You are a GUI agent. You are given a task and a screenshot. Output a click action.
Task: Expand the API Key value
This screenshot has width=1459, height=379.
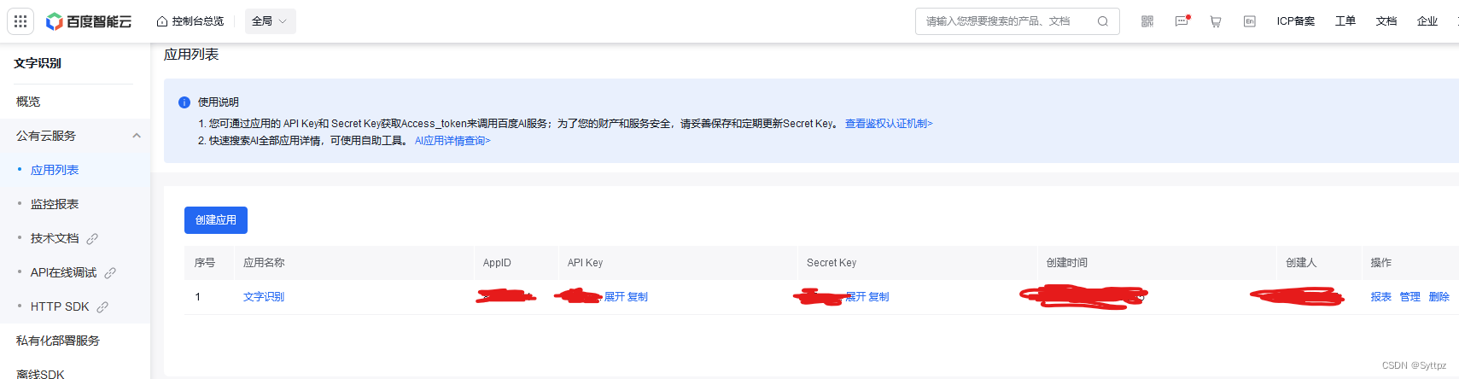(x=615, y=297)
